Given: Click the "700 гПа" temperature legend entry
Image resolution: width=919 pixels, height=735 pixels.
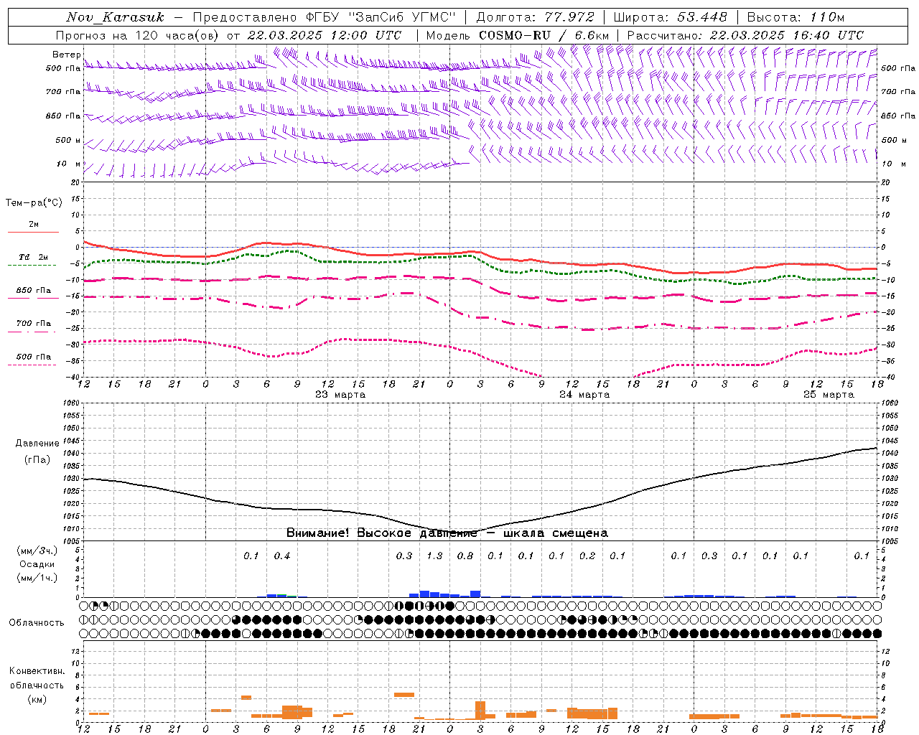Looking at the screenshot, I should coord(33,324).
